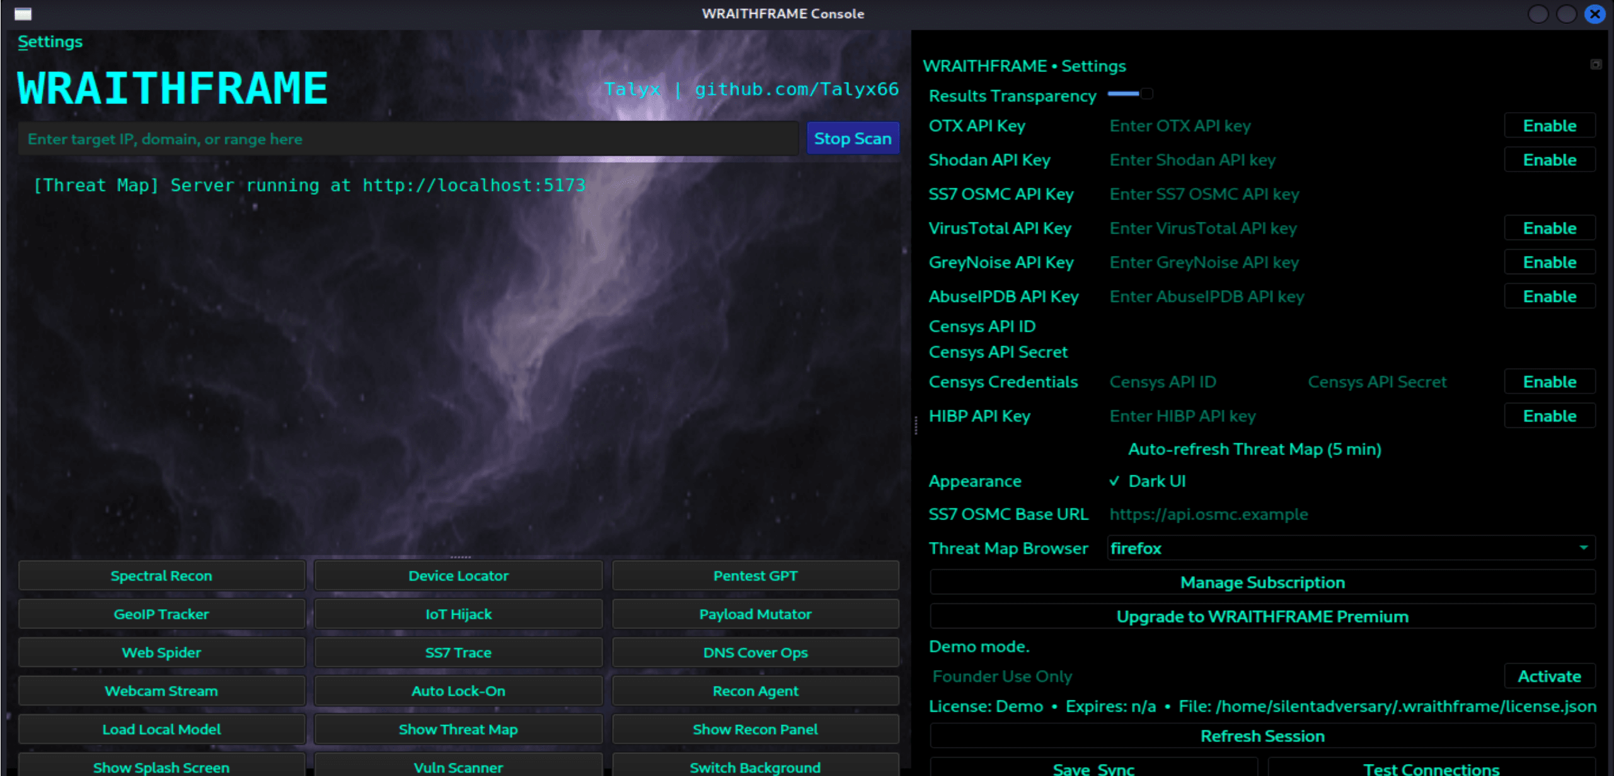
Task: Enable the Shodan API key
Action: 1549,160
